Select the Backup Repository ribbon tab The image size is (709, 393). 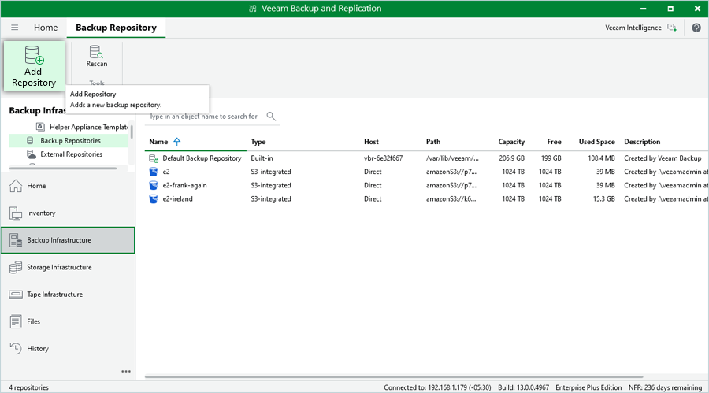tap(116, 28)
